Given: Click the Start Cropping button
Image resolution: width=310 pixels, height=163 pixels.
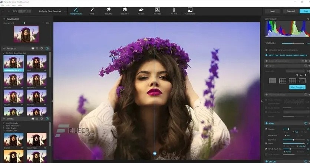Looking at the screenshot, I should tap(297, 87).
